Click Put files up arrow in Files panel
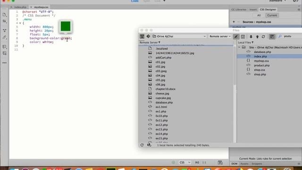 pos(257,36)
